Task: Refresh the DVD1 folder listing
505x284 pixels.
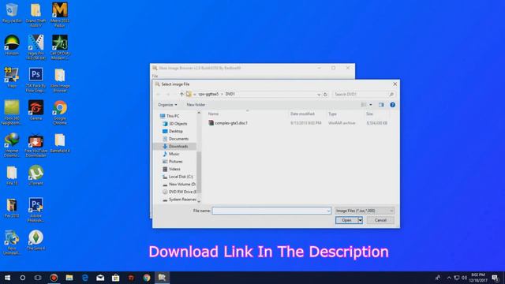Action: point(325,95)
